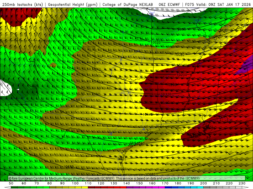Click the 190 value on the colorbar scale

[191, 183]
